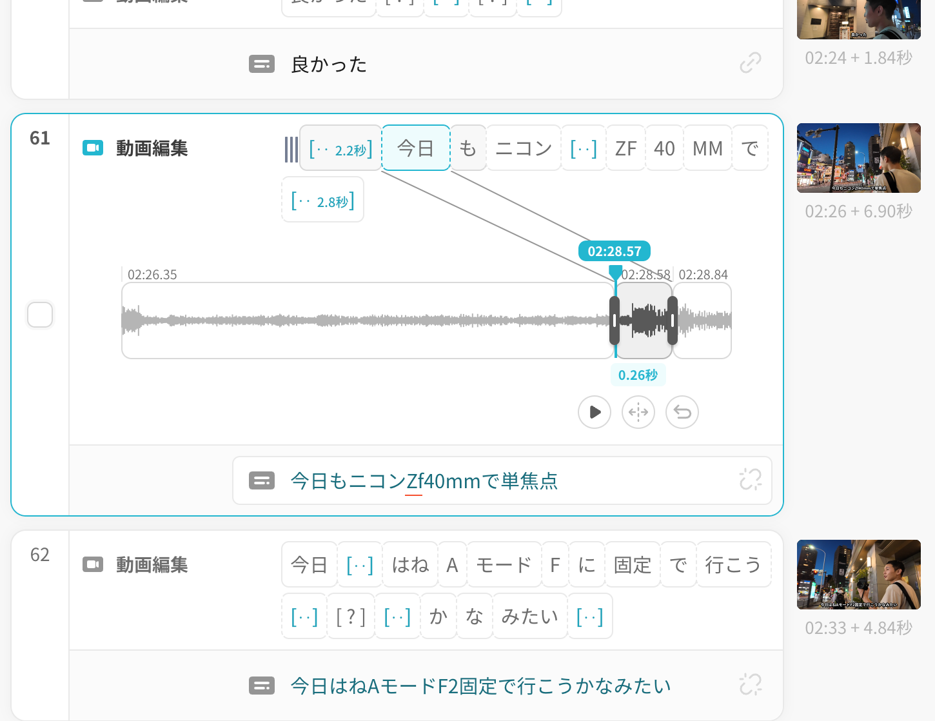The height and width of the screenshot is (721, 935).
Task: Select the で chip in clip 61
Action: [750, 148]
